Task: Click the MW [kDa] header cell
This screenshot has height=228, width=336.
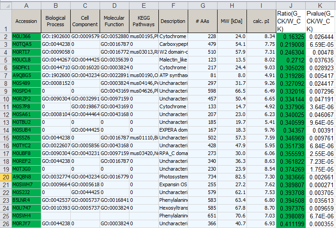Action: [232, 21]
